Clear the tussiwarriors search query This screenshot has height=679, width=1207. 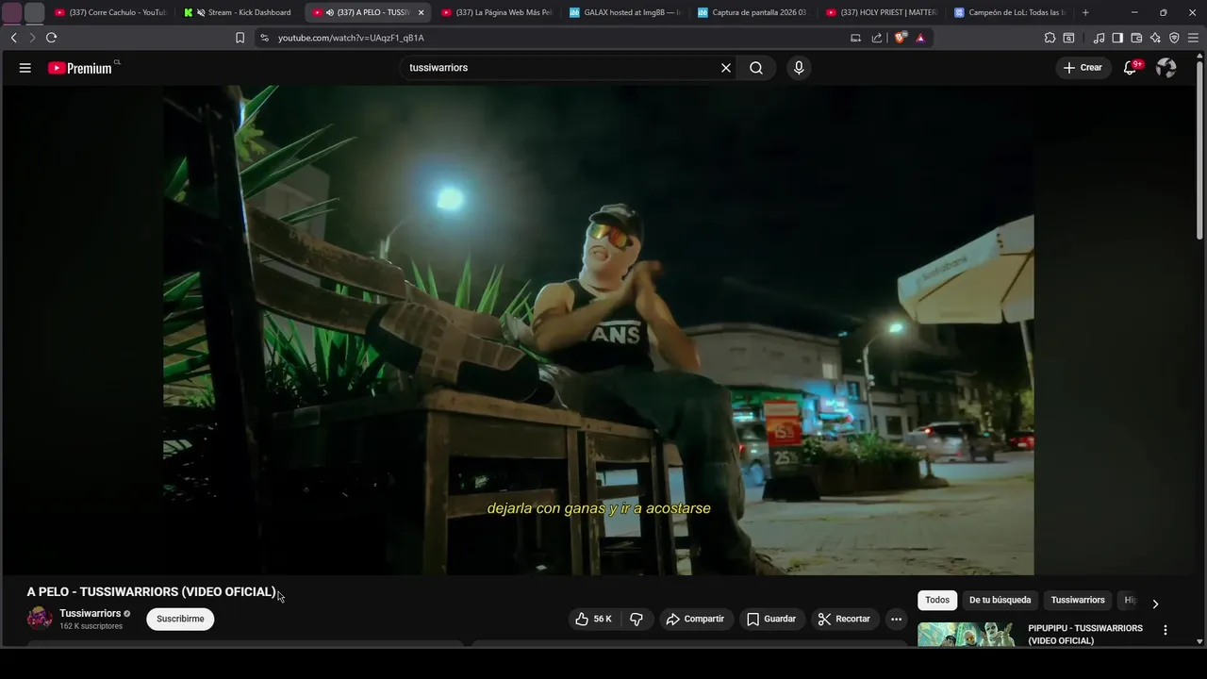coord(726,68)
